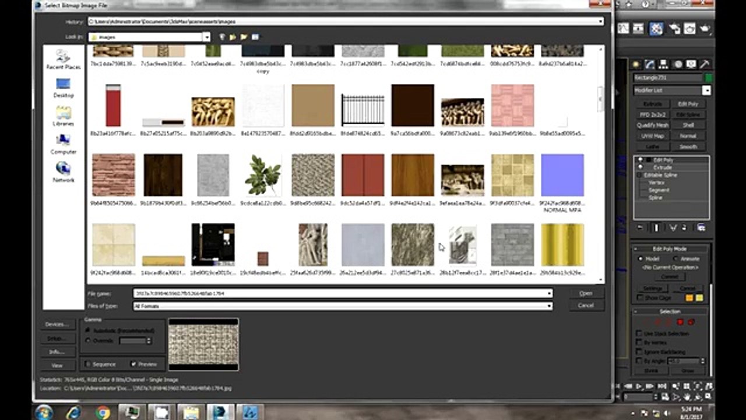The height and width of the screenshot is (420, 746).
Task: Open Material Editor in 3ds Max toolbar
Action: click(x=657, y=29)
